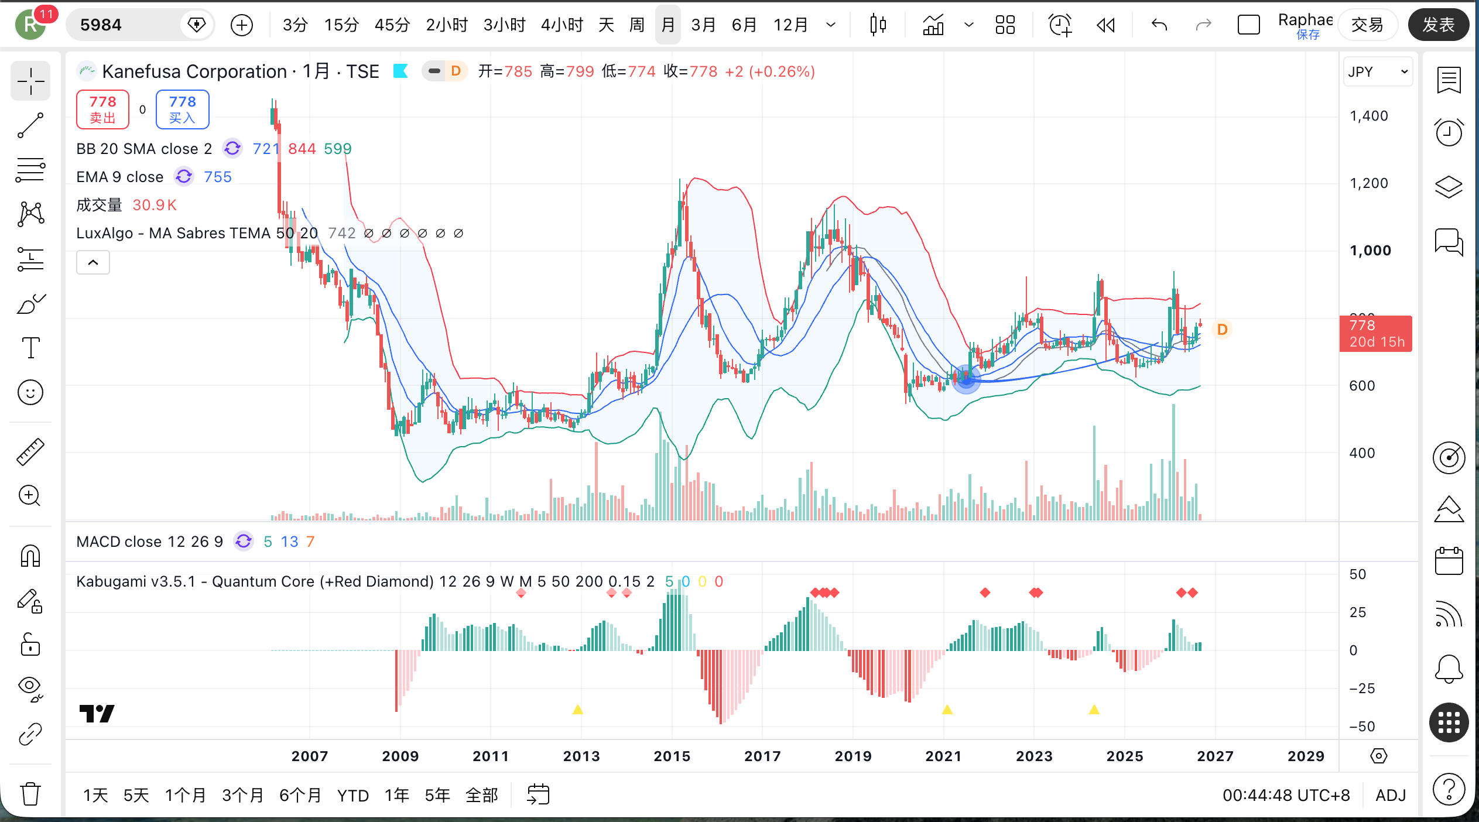
Task: Add a symbol to compare
Action: point(242,25)
